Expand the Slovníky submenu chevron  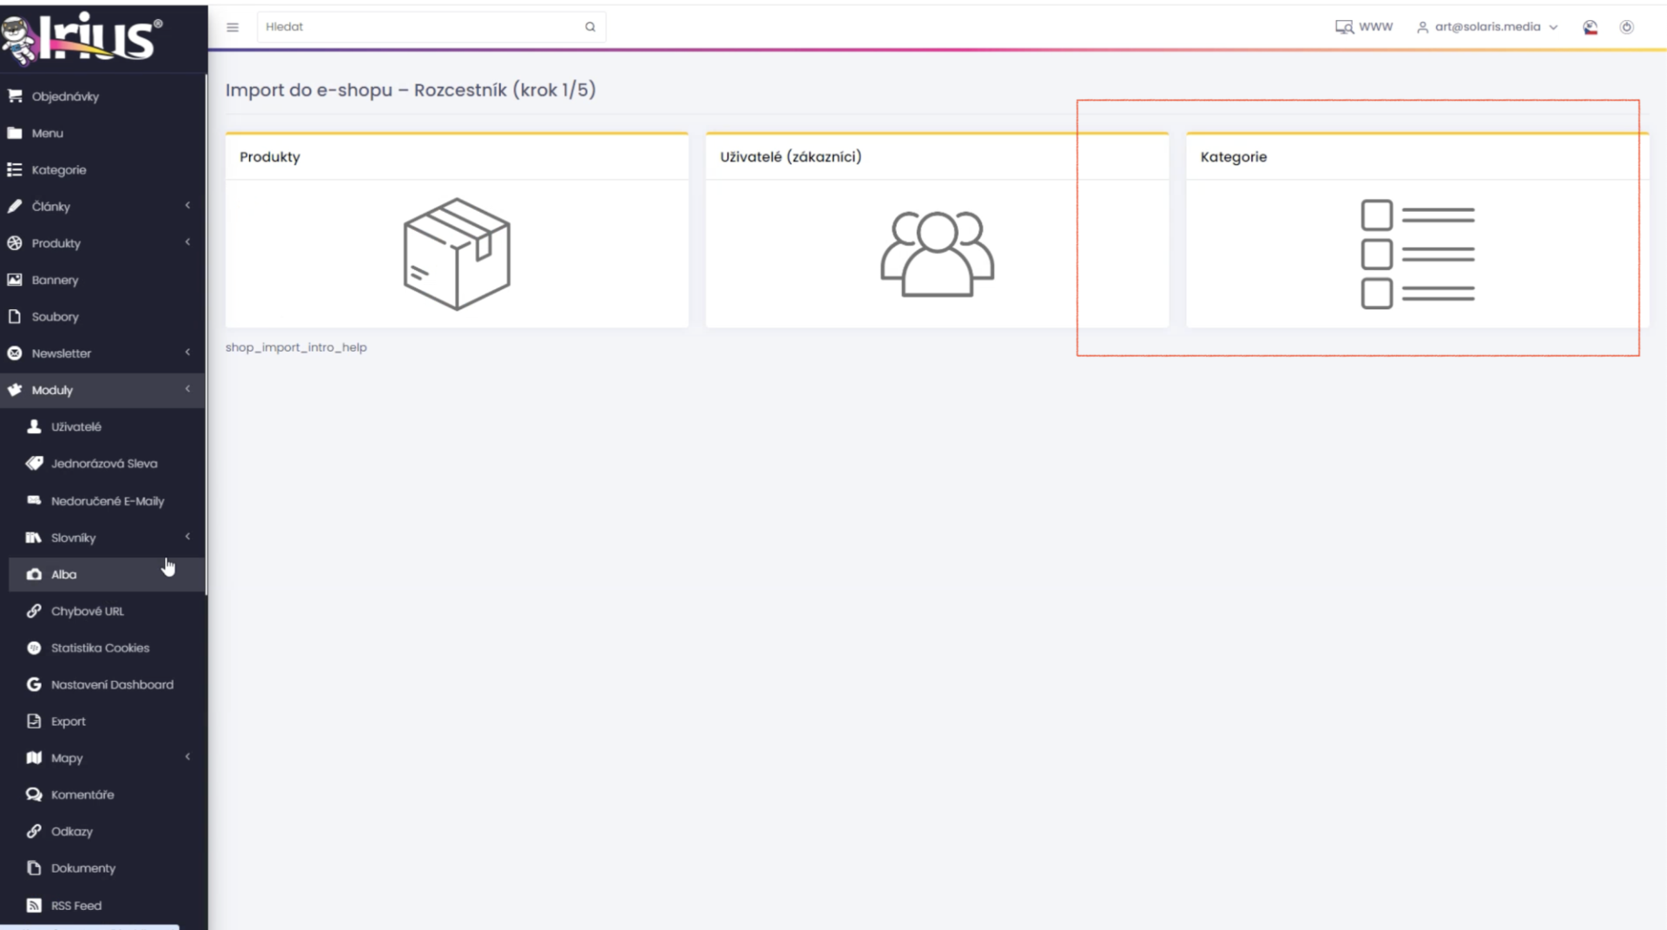188,536
